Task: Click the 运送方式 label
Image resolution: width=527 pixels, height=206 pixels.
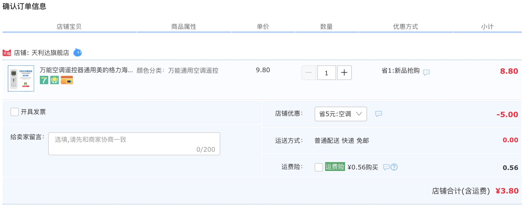Action: click(289, 141)
